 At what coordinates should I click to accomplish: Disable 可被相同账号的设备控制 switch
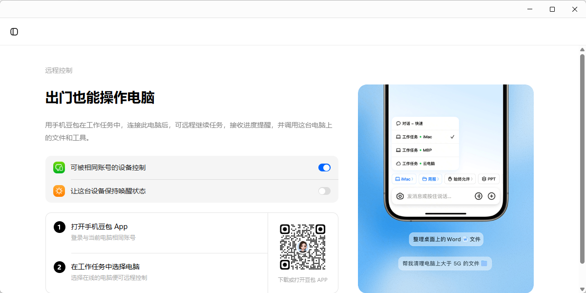click(324, 167)
